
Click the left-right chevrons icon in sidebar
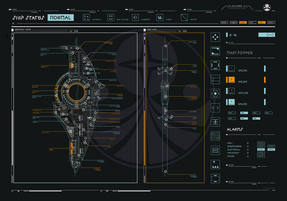215,108
